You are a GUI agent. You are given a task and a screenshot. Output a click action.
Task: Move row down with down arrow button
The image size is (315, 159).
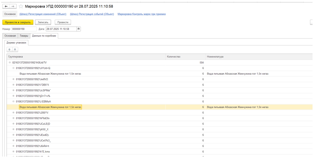(15, 49)
